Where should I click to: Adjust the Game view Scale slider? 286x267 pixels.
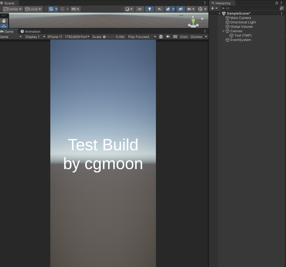(108, 37)
